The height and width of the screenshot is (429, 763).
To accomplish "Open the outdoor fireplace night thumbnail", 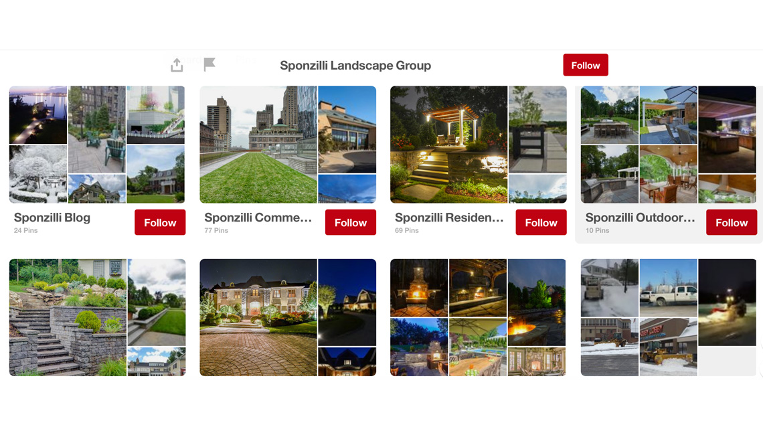I will tap(419, 288).
